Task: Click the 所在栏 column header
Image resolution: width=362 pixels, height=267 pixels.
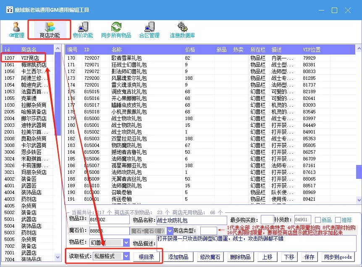Action: pos(258,50)
